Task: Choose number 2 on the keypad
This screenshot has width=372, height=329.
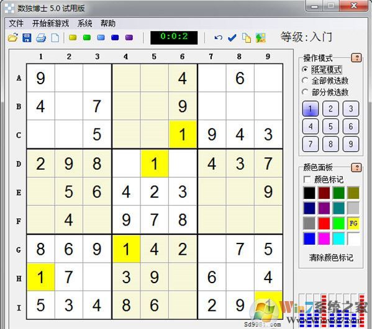Action: [x=330, y=108]
